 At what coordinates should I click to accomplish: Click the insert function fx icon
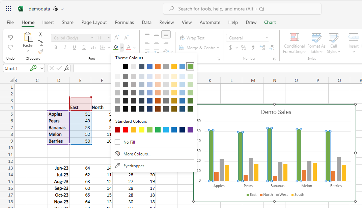click(x=67, y=68)
